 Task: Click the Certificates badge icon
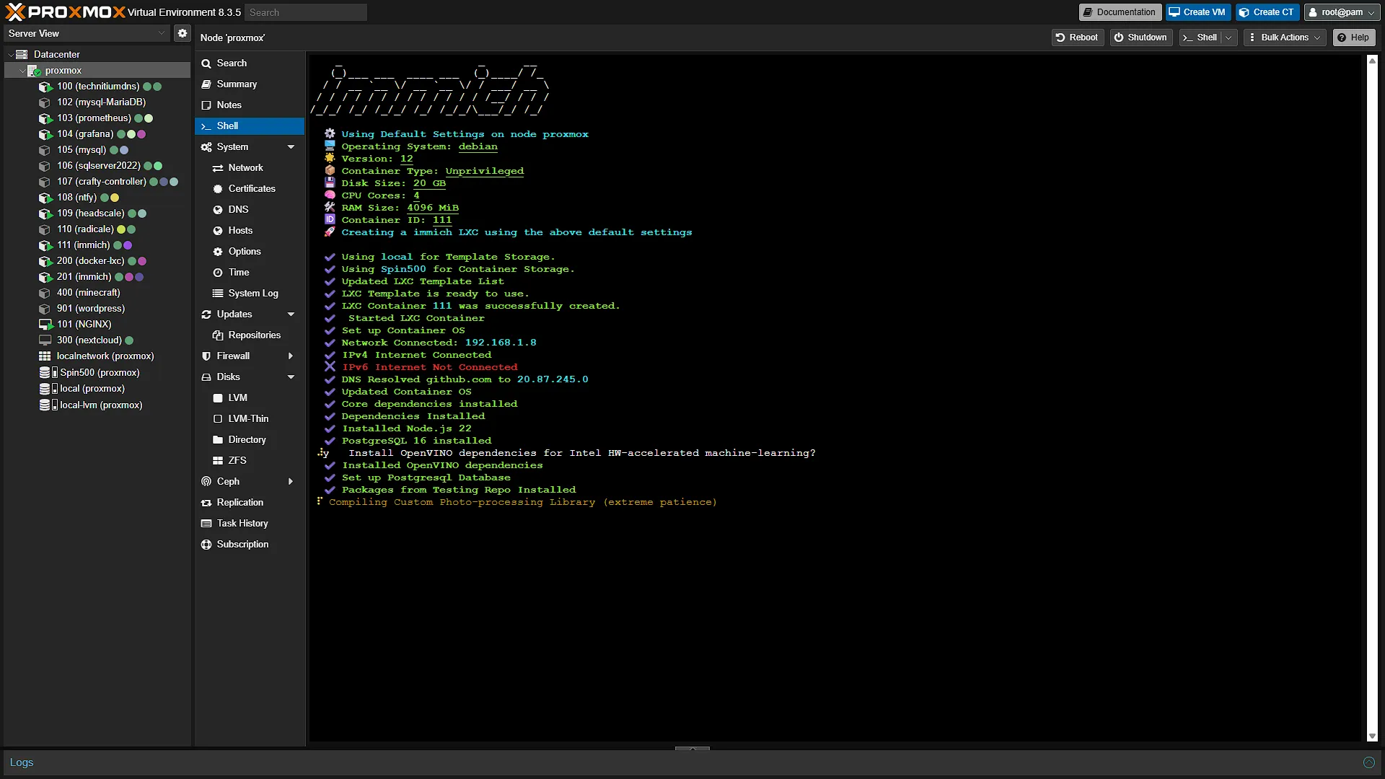coord(218,189)
